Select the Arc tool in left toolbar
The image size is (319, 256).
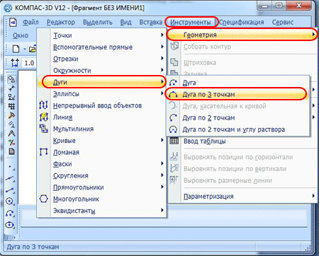click(x=10, y=214)
